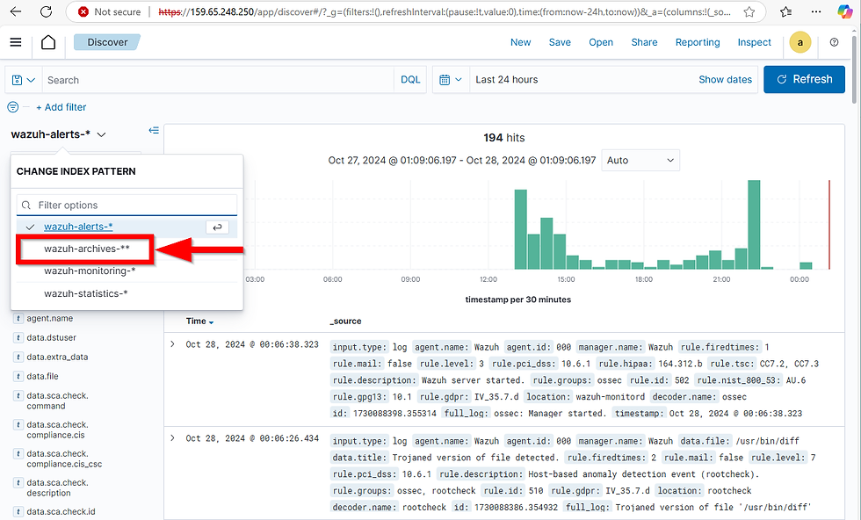Click Open in the top menu
Screen dimensions: 861x520
pos(601,42)
